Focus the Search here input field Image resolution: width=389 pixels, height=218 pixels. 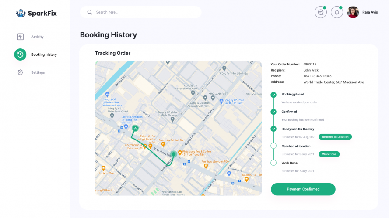click(x=140, y=12)
